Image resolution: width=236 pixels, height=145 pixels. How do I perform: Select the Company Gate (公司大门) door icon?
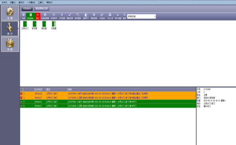pos(25,25)
